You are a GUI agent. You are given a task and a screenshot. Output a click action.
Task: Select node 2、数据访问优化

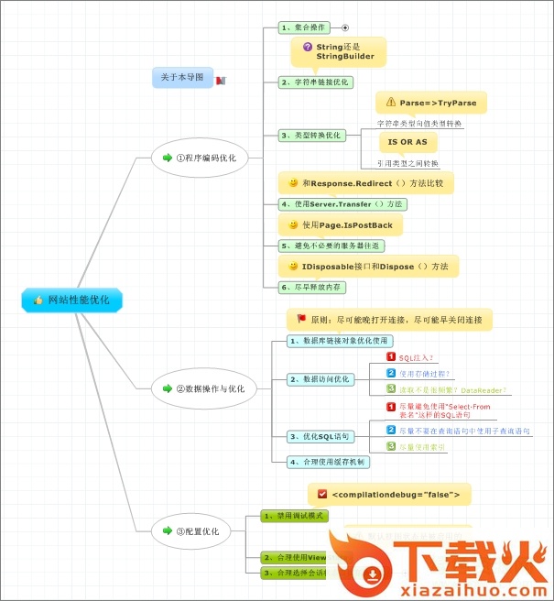(320, 379)
